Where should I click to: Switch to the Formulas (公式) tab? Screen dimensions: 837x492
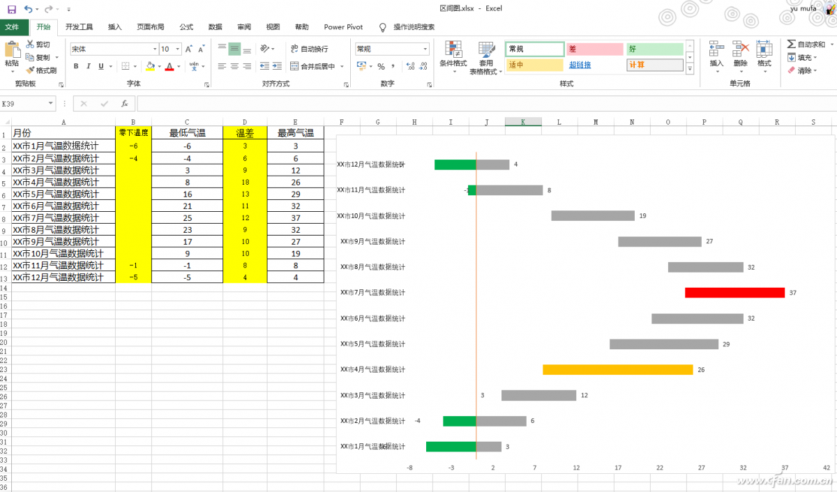coord(186,27)
